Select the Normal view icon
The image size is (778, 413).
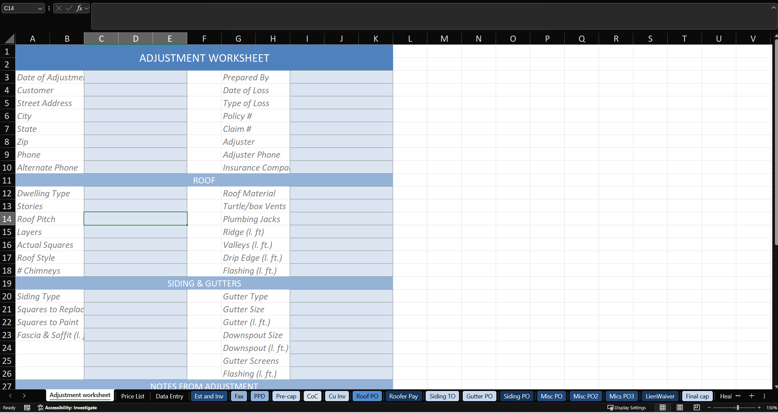662,408
